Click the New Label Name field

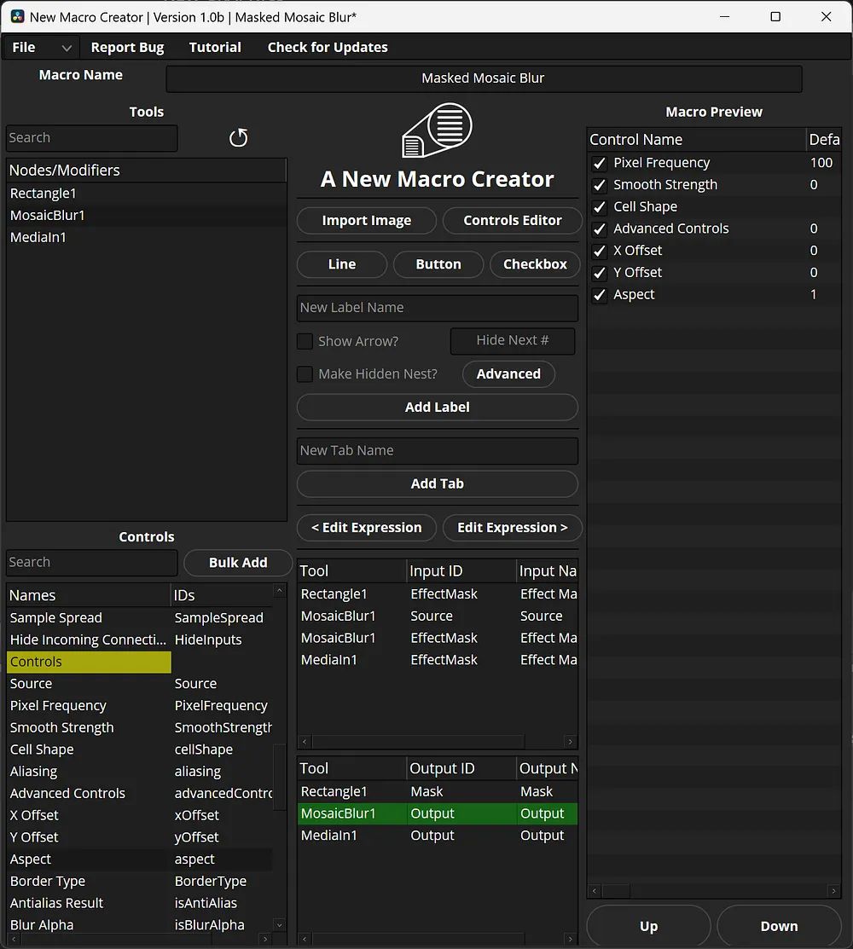pyautogui.click(x=437, y=308)
